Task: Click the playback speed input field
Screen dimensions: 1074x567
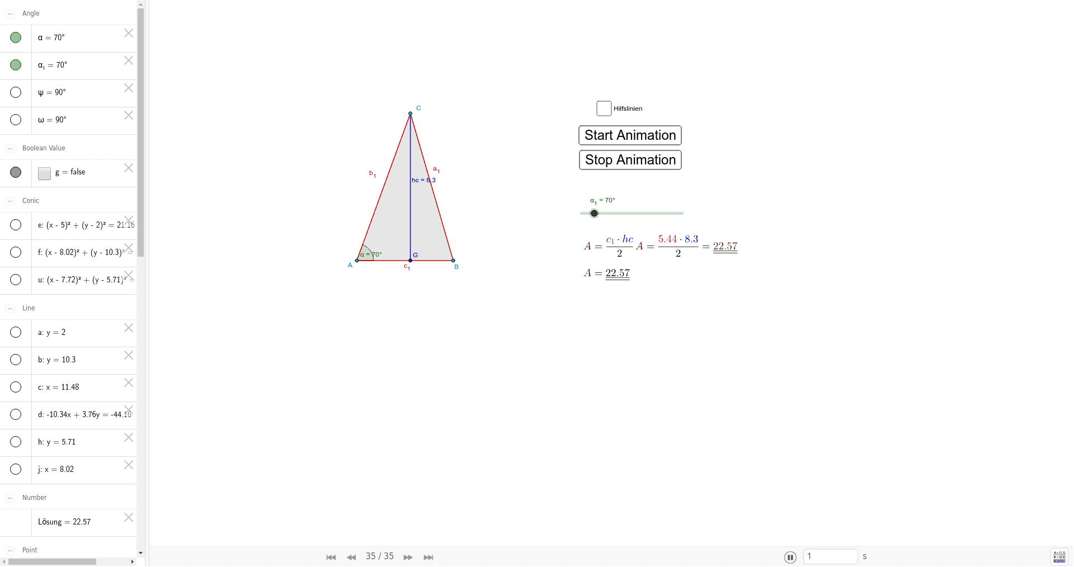Action: (x=831, y=556)
